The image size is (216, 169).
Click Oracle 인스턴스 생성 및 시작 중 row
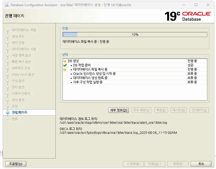click(135, 74)
